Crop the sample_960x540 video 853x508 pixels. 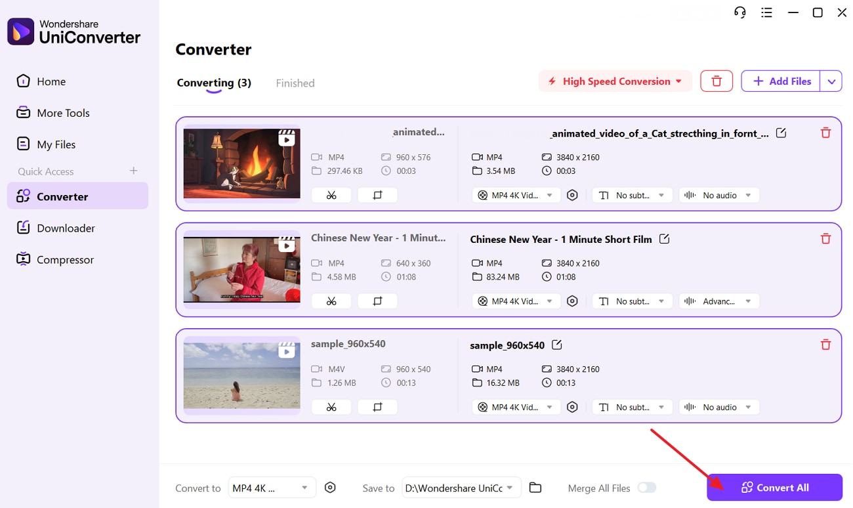[377, 407]
